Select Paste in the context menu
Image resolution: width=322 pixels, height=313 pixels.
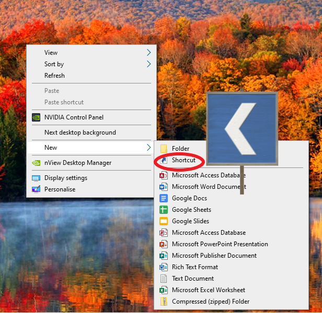click(x=91, y=91)
